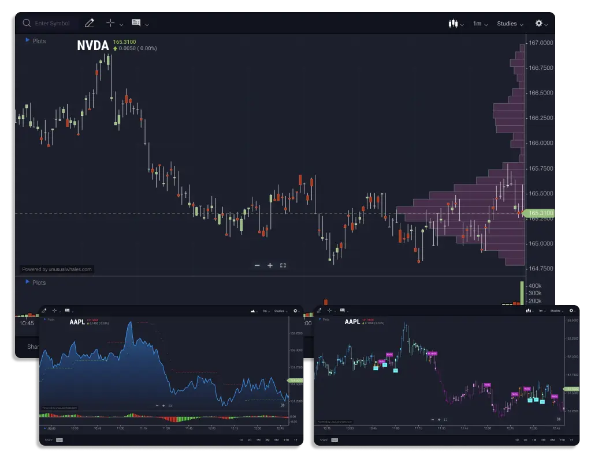Click the 165.3100 current price tag

(540, 213)
